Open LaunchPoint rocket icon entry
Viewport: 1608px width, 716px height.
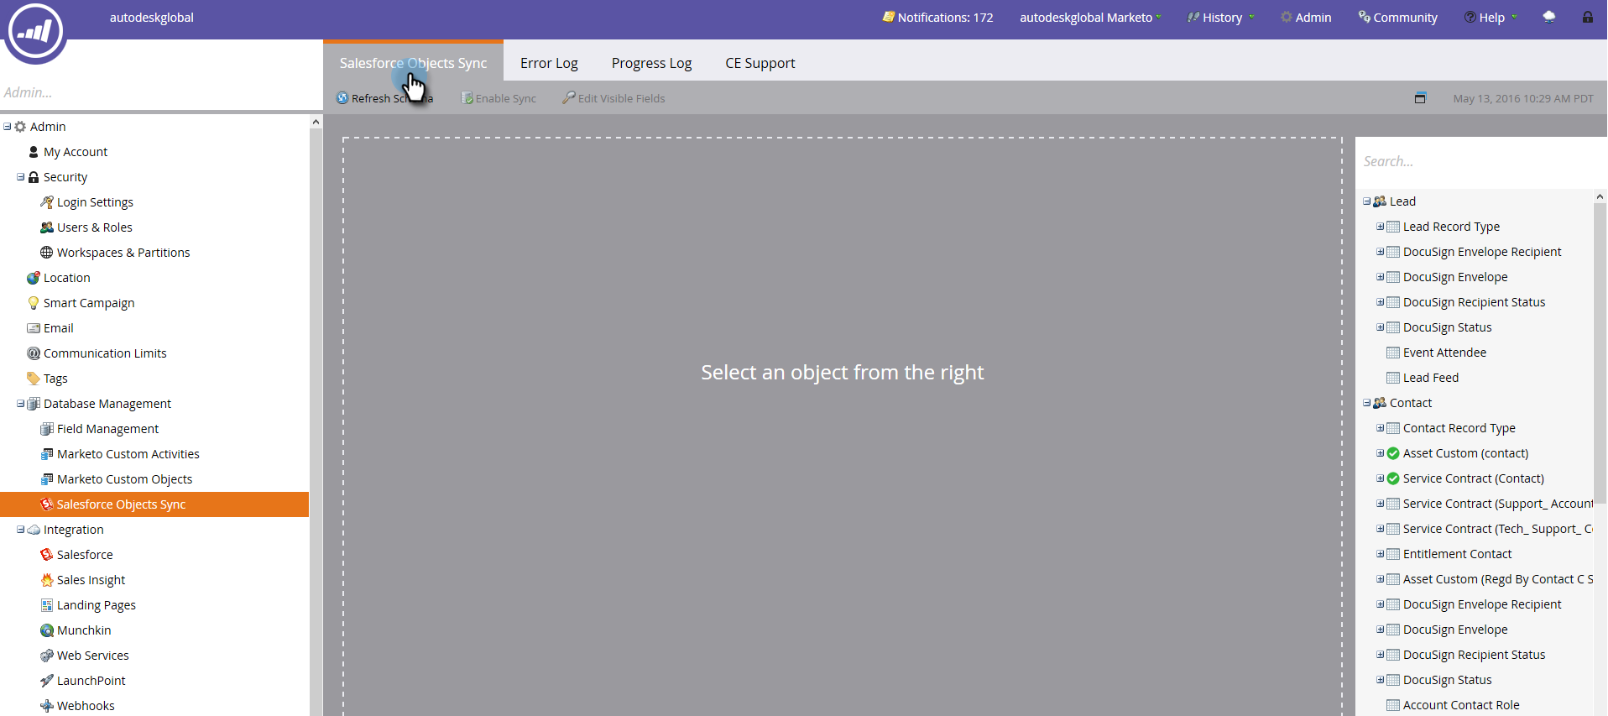pos(47,681)
